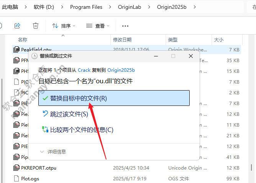Image resolution: width=256 pixels, height=183 pixels.
Task: Open the Crack source folder link
Action: click(x=84, y=70)
